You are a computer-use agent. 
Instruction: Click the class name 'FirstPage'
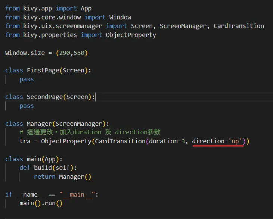pyautogui.click(x=43, y=71)
